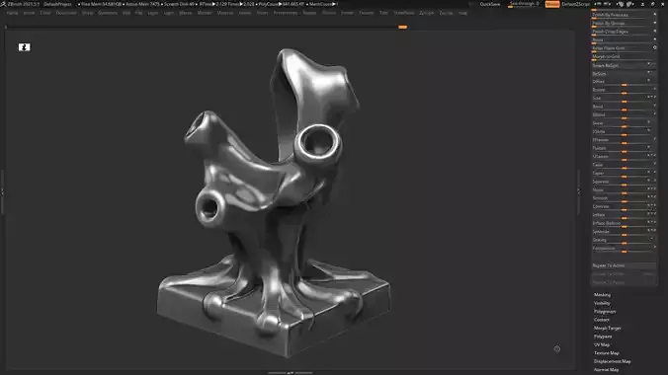Viewport: 668px width, 375px height.
Task: Open the Transform menu
Action: coord(403,13)
